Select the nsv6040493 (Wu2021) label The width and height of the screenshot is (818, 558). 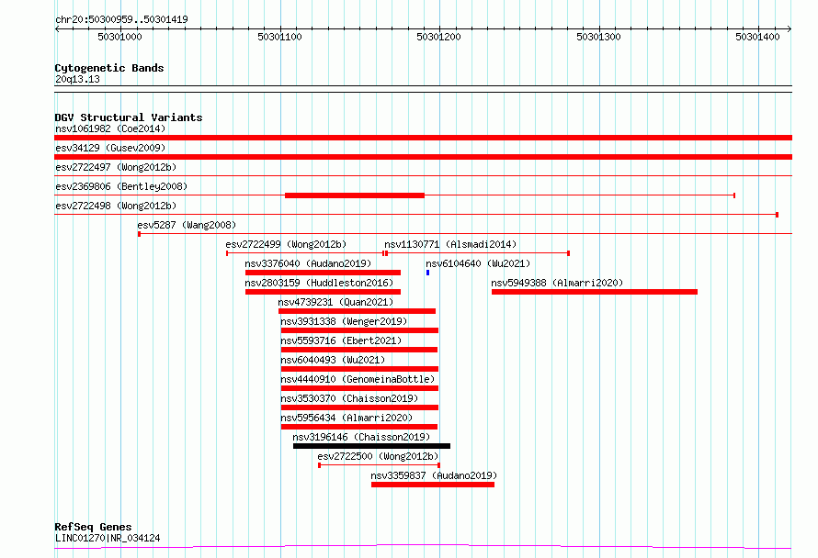(x=333, y=360)
